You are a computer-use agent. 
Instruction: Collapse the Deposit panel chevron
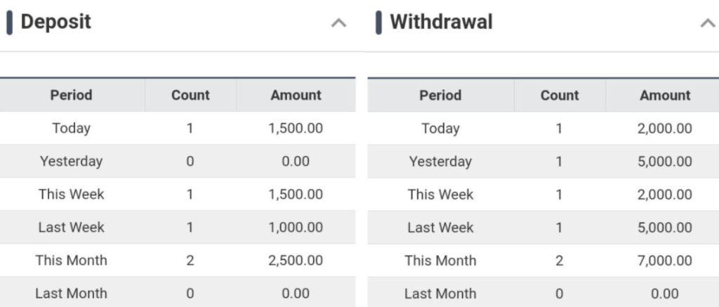(x=338, y=23)
